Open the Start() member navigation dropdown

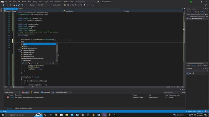[x=153, y=11]
